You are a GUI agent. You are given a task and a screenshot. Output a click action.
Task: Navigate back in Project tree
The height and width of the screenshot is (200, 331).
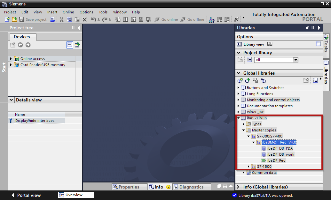(x=20, y=45)
